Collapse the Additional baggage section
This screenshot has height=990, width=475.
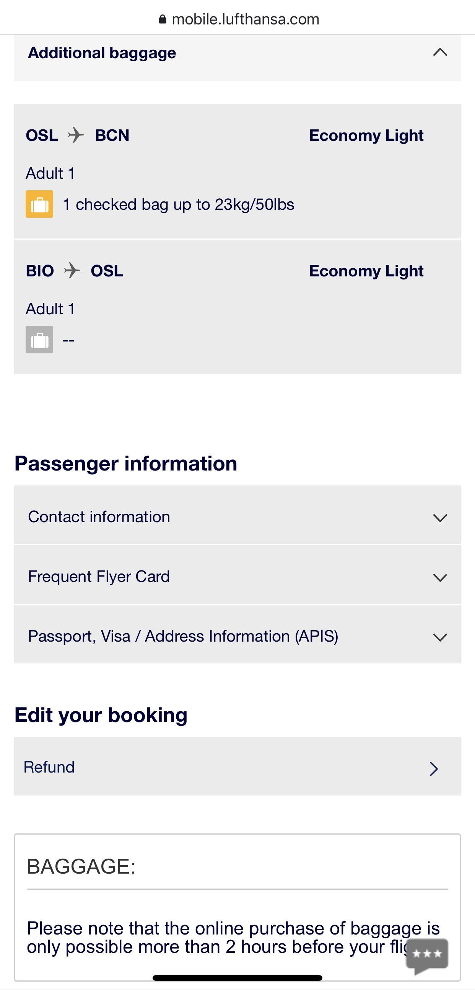pos(440,52)
